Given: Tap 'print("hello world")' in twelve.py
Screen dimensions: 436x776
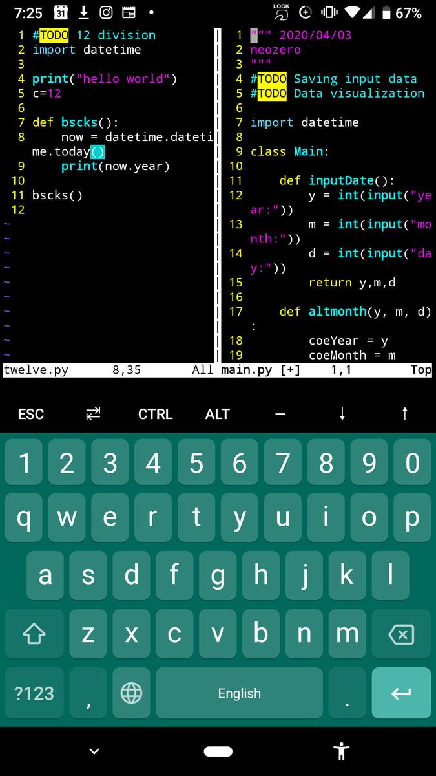Looking at the screenshot, I should [x=105, y=79].
